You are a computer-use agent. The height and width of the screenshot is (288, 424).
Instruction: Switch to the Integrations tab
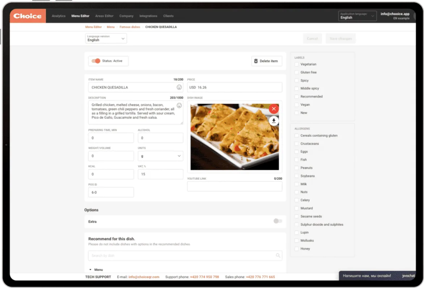pos(148,16)
